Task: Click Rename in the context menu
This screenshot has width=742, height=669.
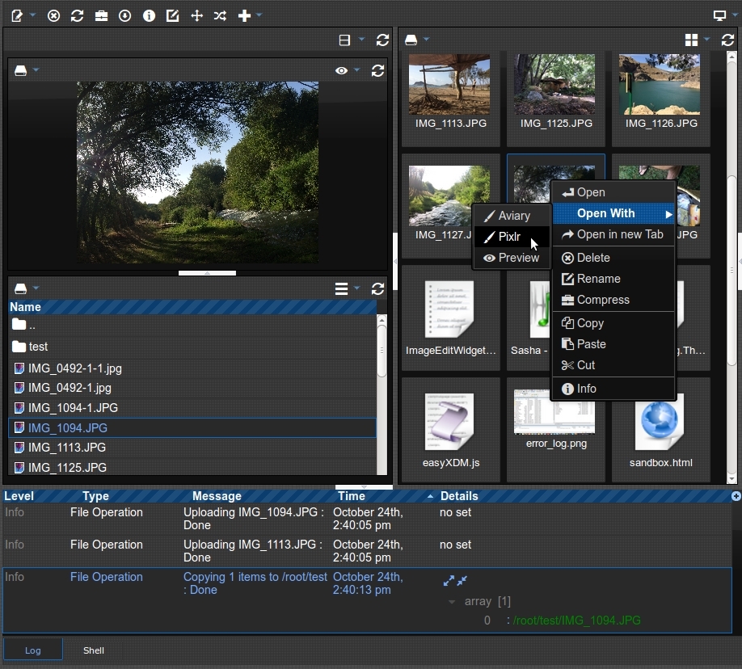Action: tap(598, 279)
